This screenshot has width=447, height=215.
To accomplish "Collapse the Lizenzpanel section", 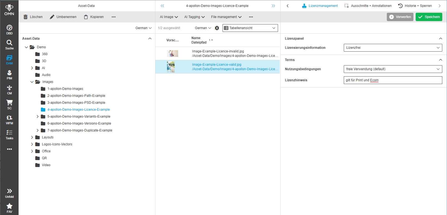I will point(440,39).
